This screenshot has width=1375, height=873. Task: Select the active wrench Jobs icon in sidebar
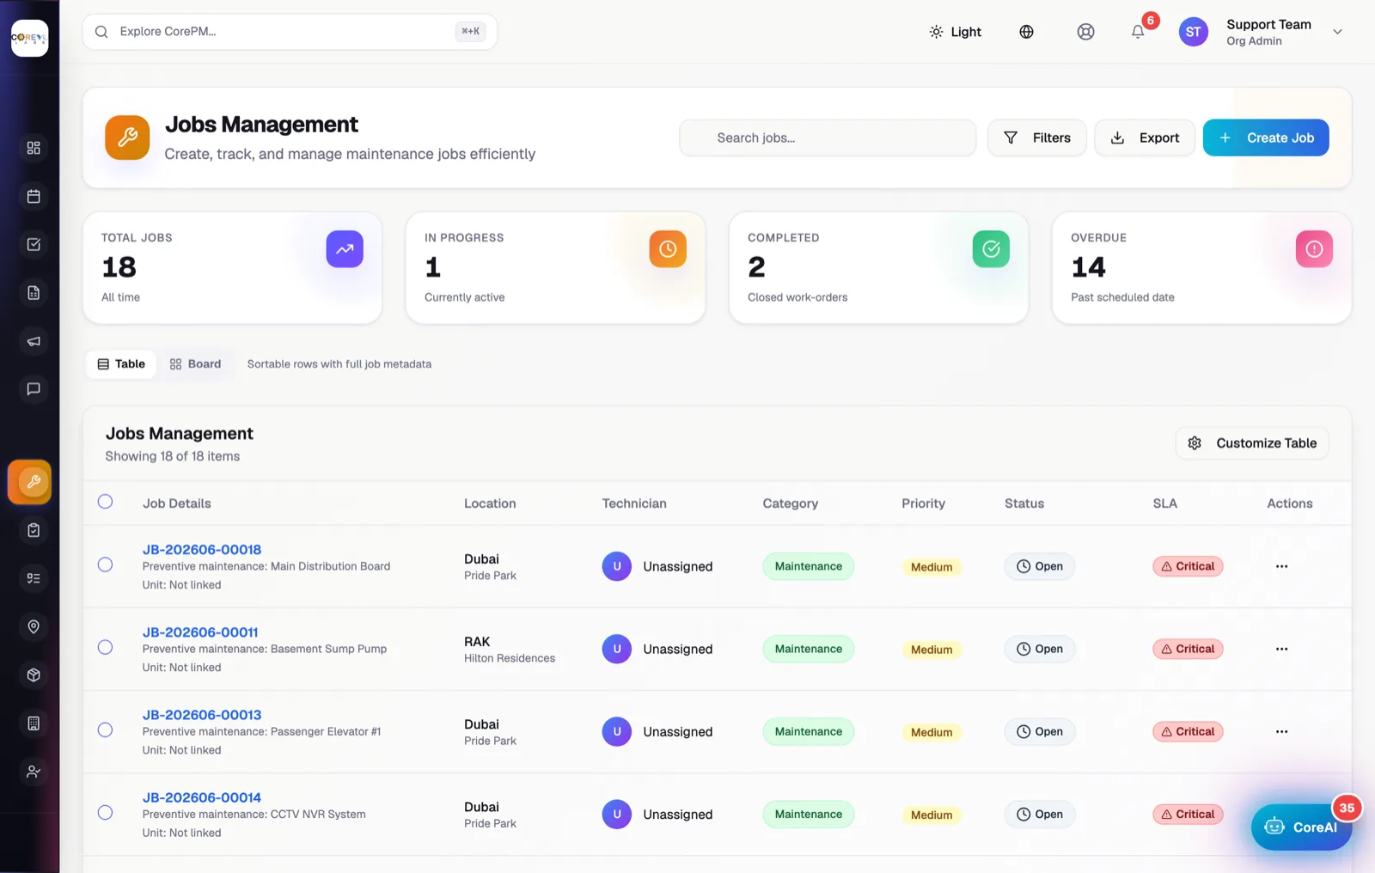(x=30, y=481)
